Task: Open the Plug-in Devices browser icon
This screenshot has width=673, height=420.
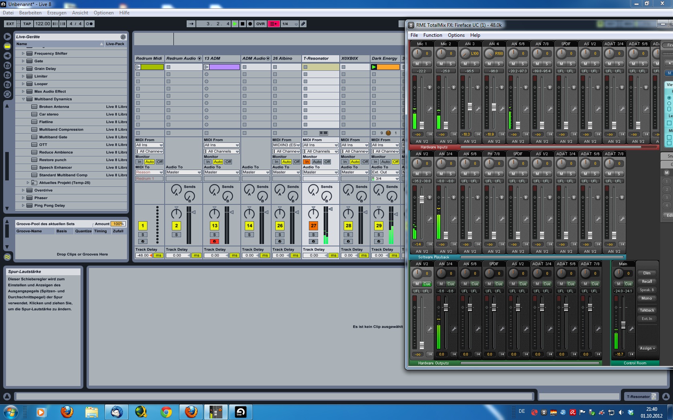Action: [7, 56]
